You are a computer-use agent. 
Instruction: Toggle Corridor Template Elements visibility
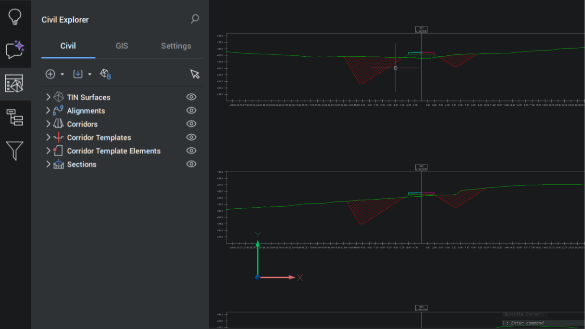[191, 151]
